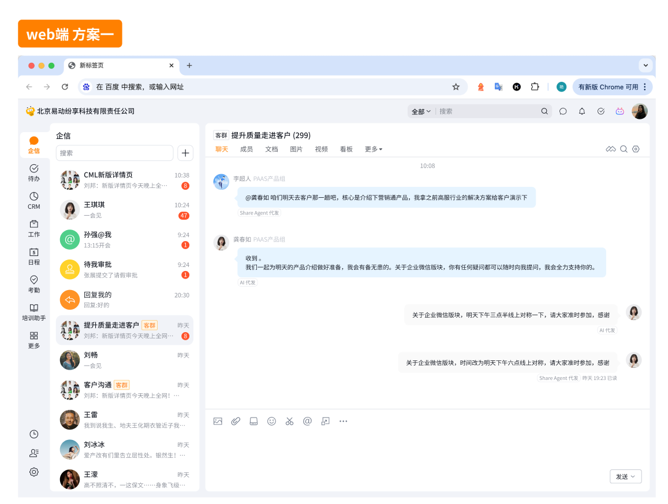Open the emoji picker

point(271,422)
